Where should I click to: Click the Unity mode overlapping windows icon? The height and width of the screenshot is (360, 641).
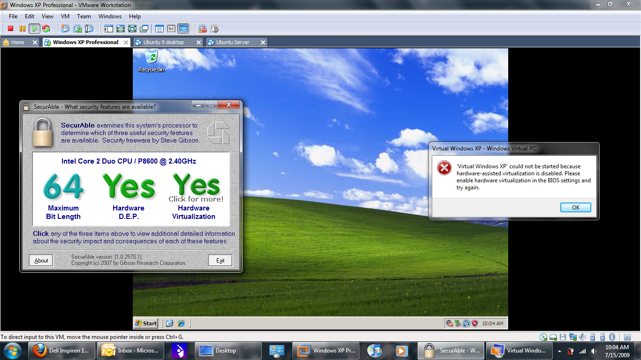coord(144,29)
